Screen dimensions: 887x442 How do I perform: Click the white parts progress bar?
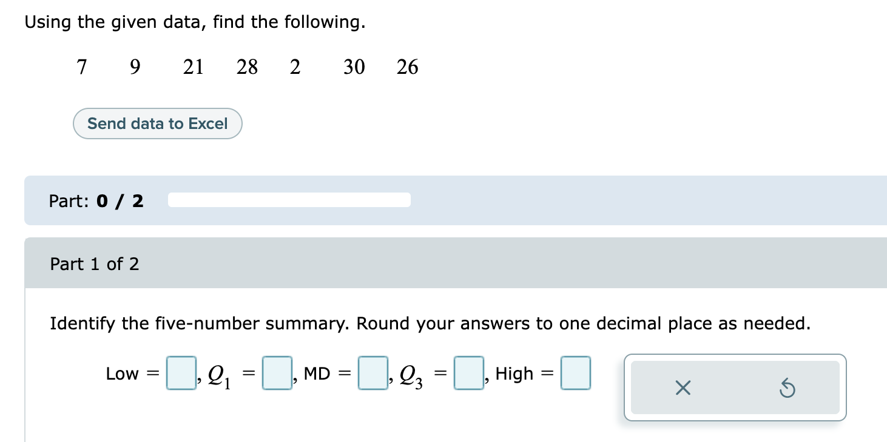pyautogui.click(x=289, y=200)
